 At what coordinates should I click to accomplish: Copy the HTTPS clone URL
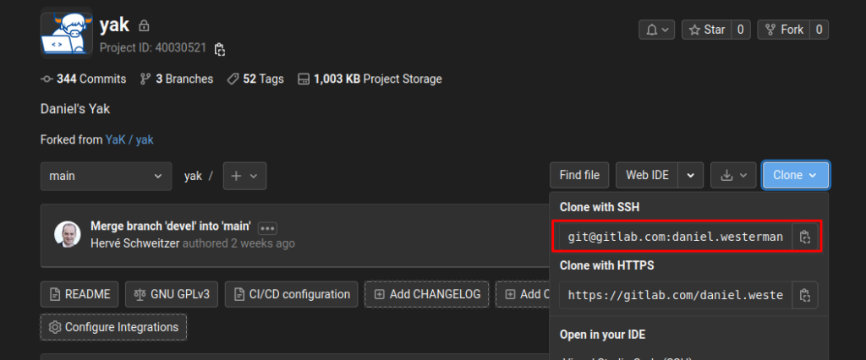(805, 295)
